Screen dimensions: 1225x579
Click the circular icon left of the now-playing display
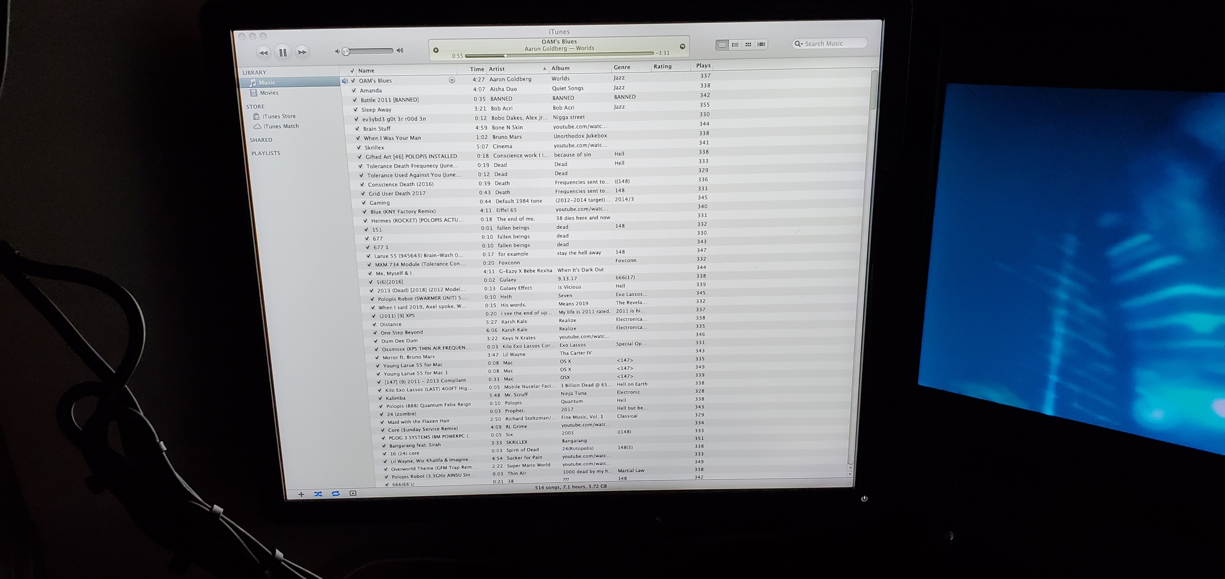(x=436, y=50)
